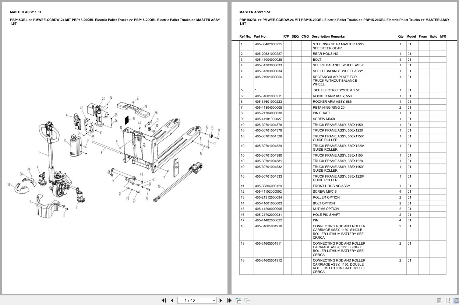
Task: Click part number 405-31605001910
Action: (x=268, y=226)
